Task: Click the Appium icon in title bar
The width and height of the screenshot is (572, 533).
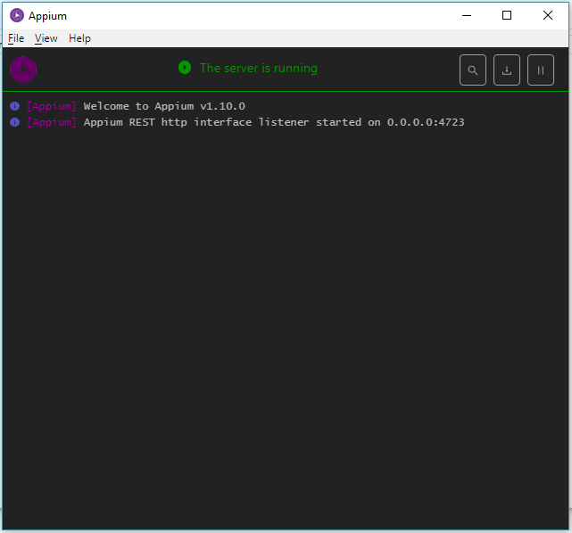Action: (17, 16)
